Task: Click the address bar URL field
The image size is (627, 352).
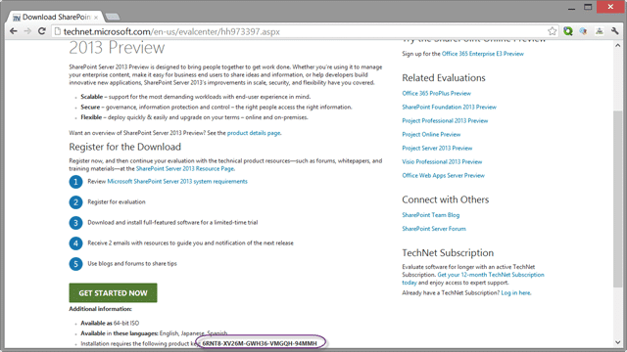Action: point(304,31)
